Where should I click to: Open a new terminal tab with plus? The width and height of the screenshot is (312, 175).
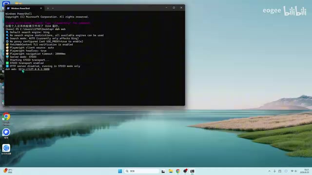pos(48,8)
